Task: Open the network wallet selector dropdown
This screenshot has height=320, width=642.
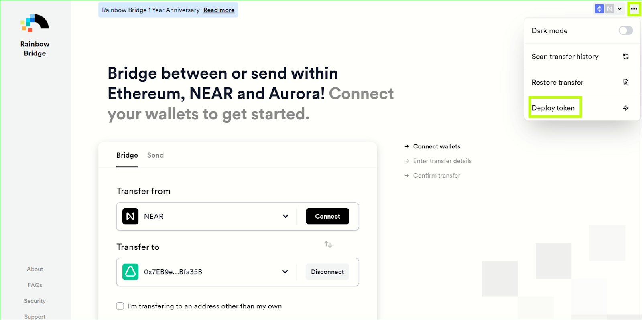Action: (609, 9)
